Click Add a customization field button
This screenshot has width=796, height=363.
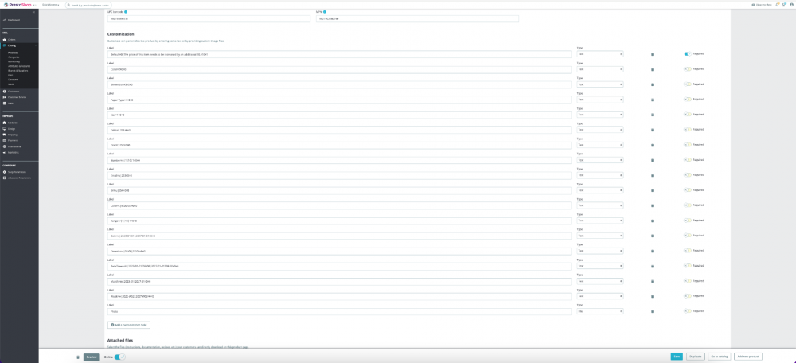point(129,325)
